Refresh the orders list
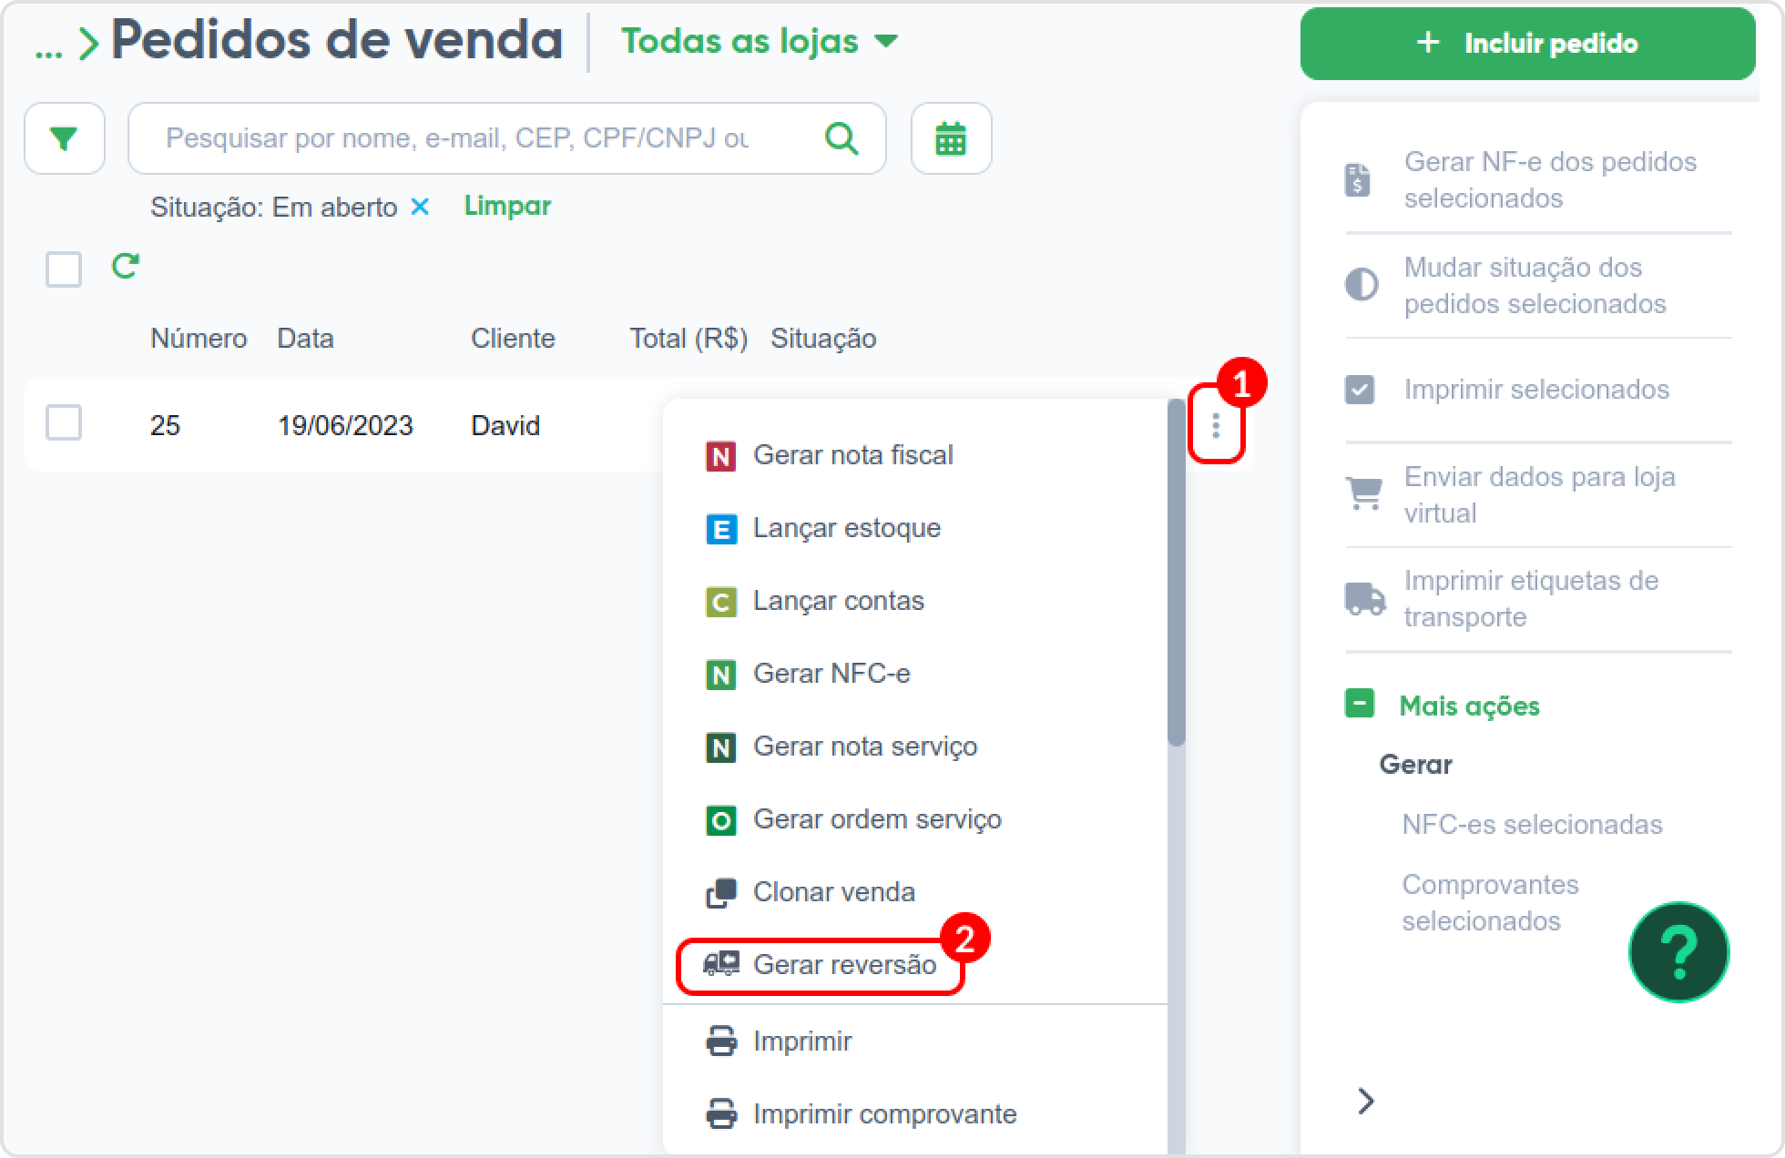This screenshot has height=1158, width=1785. pos(125,266)
